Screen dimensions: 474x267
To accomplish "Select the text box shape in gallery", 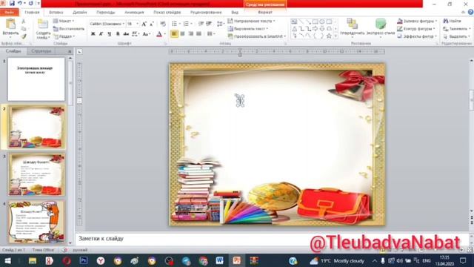I will coord(294,22).
